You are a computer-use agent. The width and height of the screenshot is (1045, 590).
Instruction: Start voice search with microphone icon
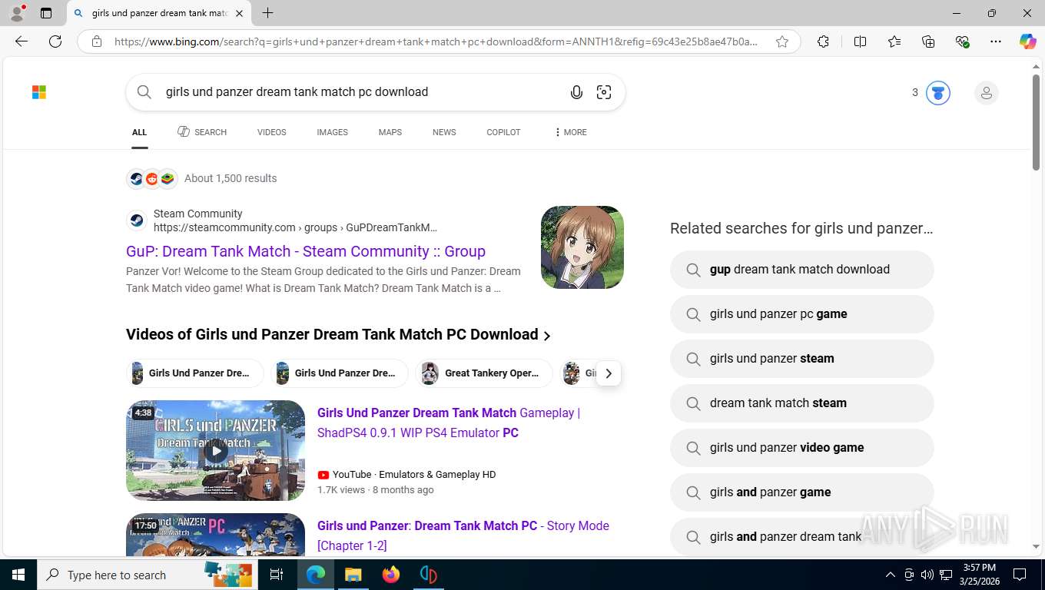point(576,92)
